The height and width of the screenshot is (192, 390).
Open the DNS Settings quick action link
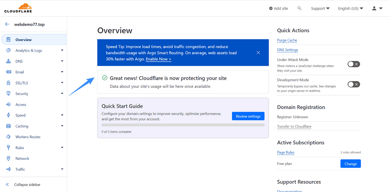pos(288,50)
